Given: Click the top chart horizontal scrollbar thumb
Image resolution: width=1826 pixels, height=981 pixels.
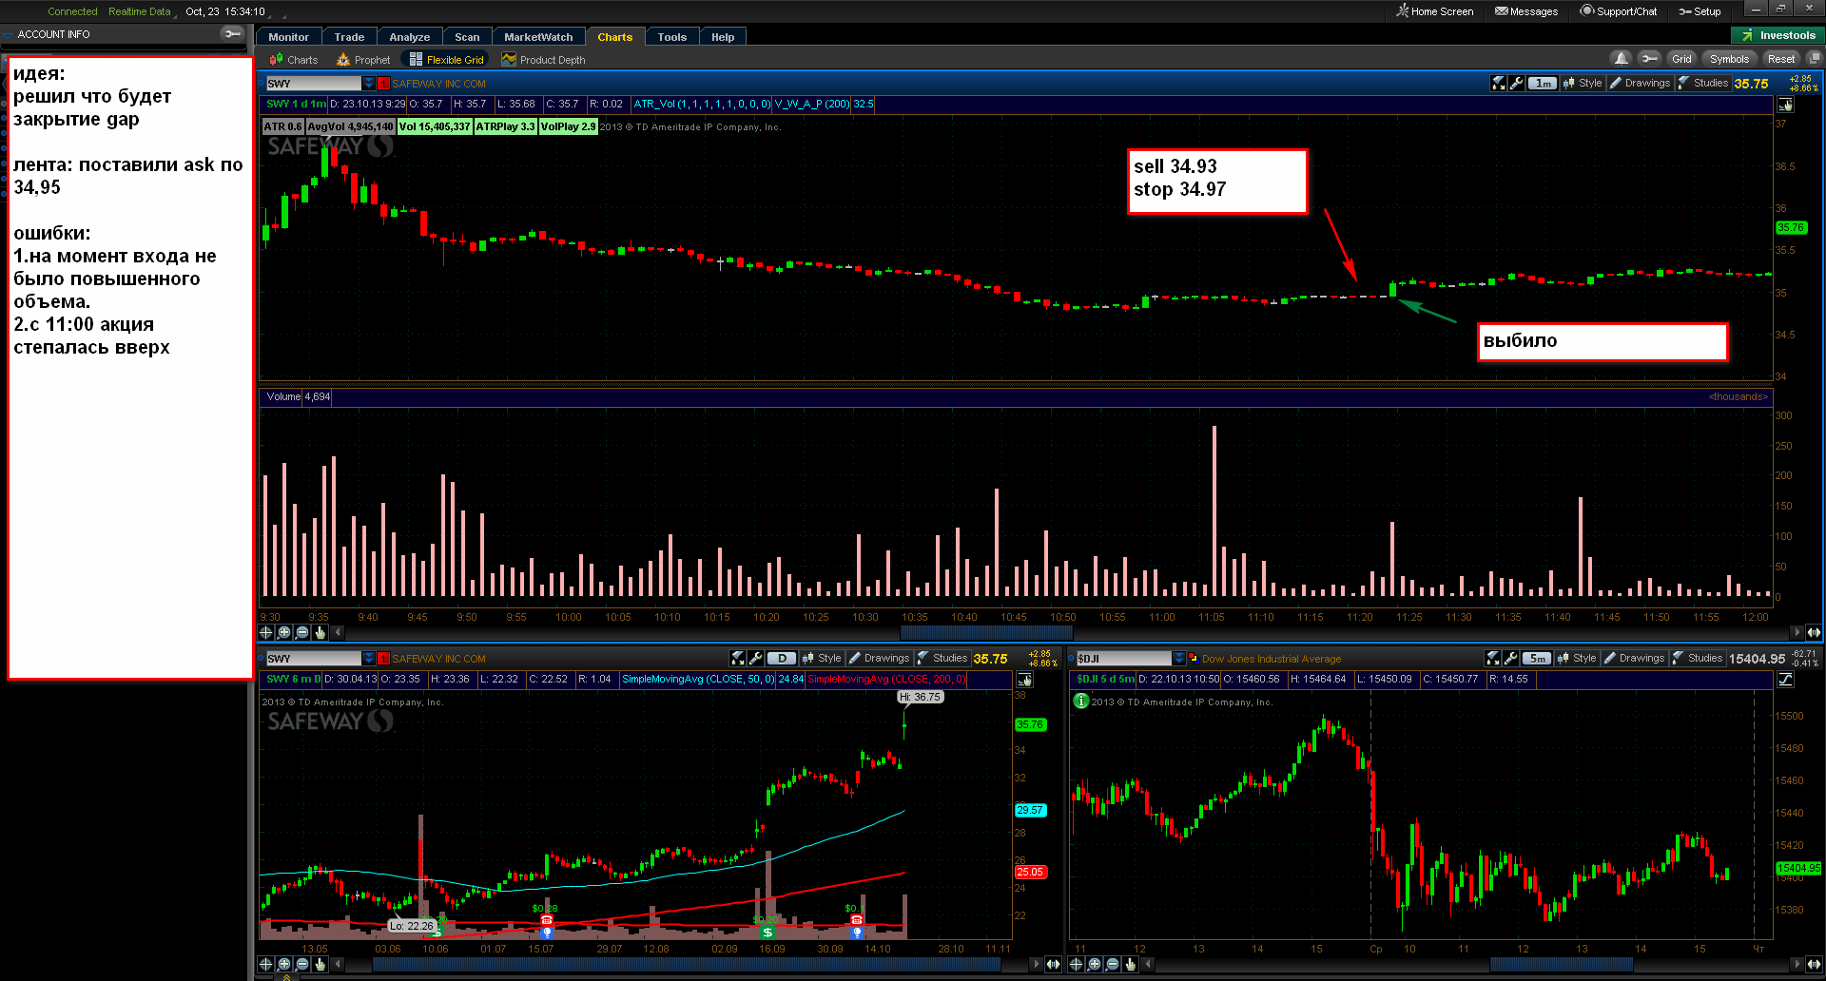Looking at the screenshot, I should point(986,632).
